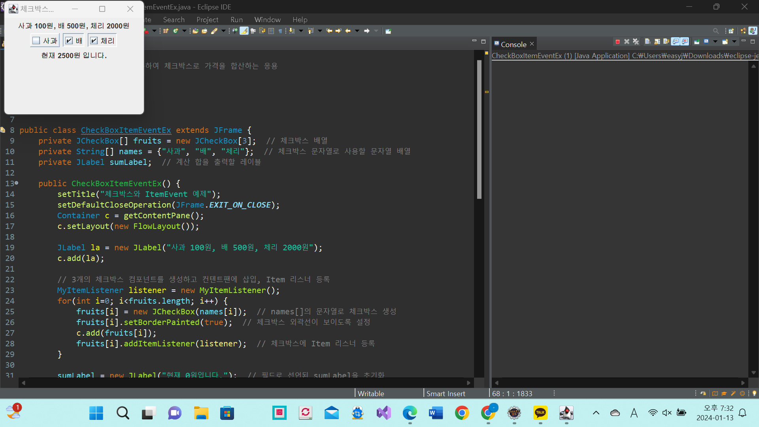This screenshot has height=427, width=759.
Task: Toggle Show Whitespace Characters pilcrow icon
Action: (280, 31)
